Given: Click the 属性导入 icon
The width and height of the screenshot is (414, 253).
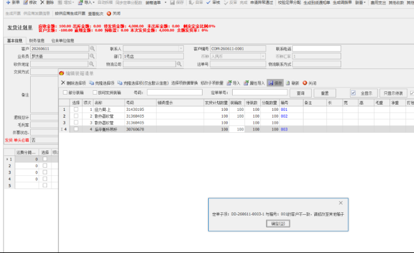Looking at the screenshot, I should tap(246, 83).
